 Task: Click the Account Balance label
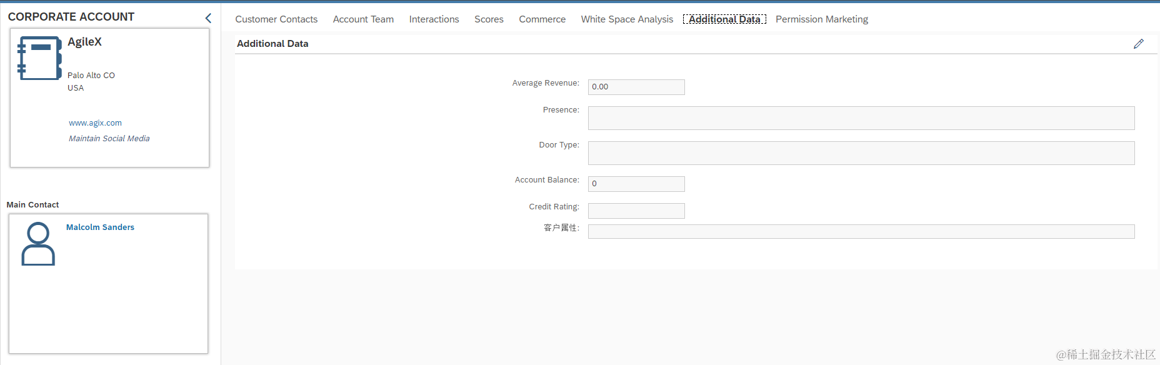[x=547, y=180]
